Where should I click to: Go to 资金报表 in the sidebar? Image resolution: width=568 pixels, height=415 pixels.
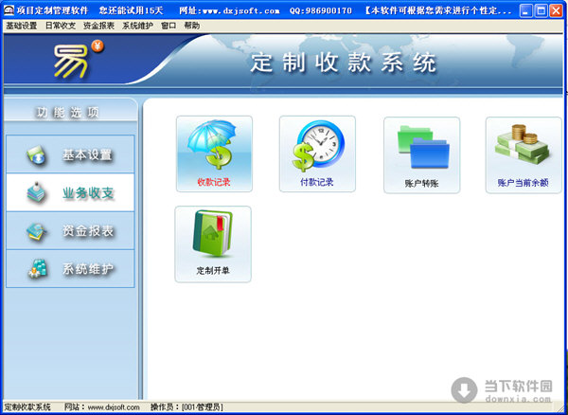(71, 230)
